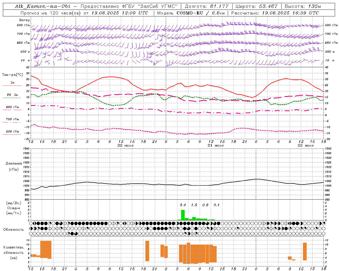Click the 1040 pressure axis value on left
This screenshot has width=339, height=271.
click(x=26, y=148)
